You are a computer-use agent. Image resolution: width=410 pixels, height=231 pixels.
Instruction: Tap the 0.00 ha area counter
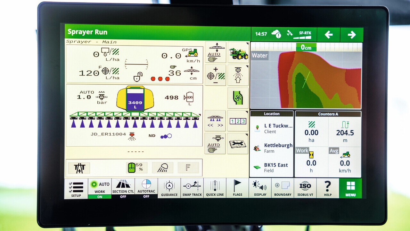(x=311, y=132)
